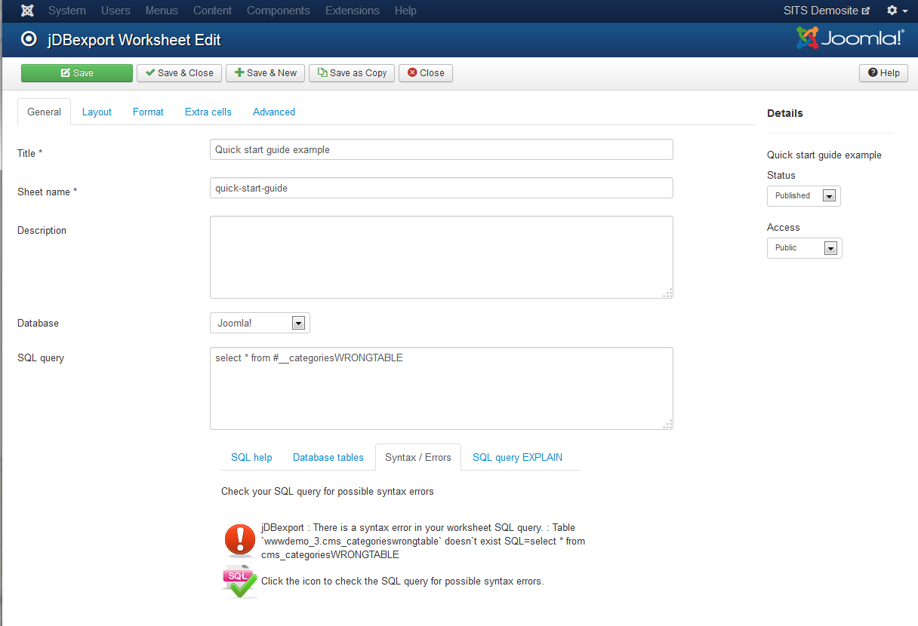
Task: Click the Close button in toolbar
Action: (426, 73)
